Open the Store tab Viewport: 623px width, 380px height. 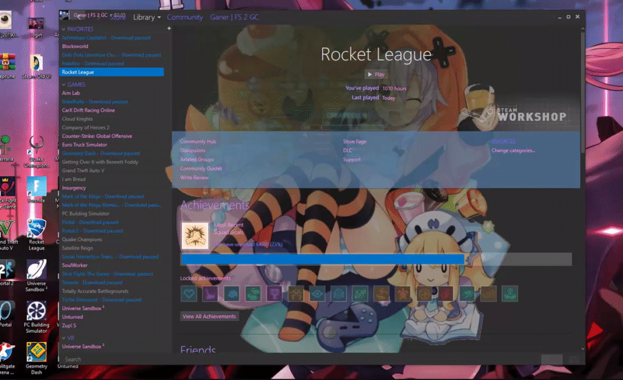118,17
